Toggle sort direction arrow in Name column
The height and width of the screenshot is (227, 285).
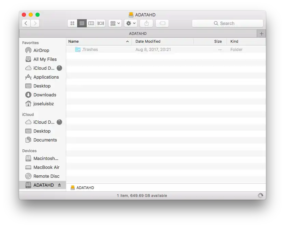click(127, 41)
